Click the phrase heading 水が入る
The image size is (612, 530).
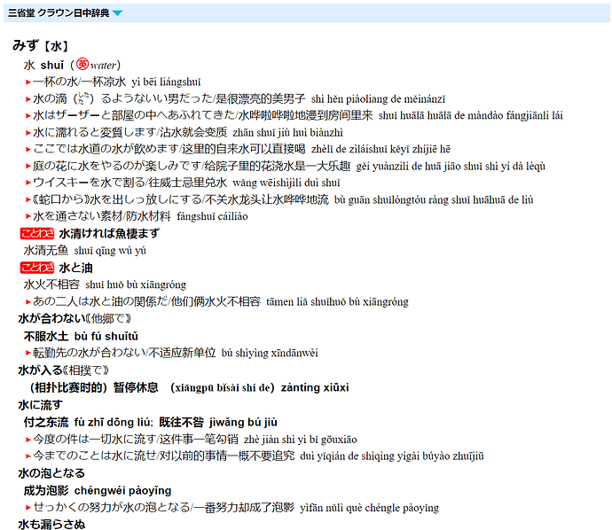40,370
